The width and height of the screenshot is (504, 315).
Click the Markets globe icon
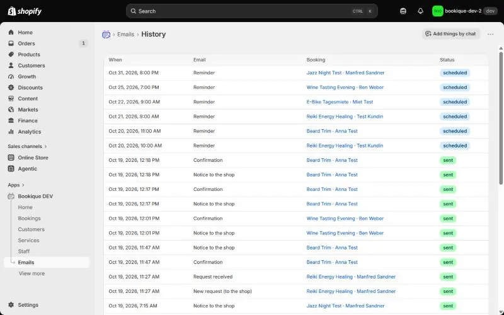(11, 110)
